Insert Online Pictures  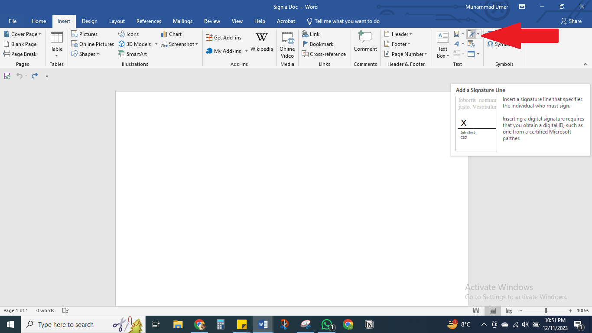click(92, 44)
